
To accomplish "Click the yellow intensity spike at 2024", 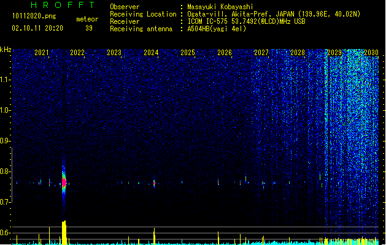I will (154, 236).
